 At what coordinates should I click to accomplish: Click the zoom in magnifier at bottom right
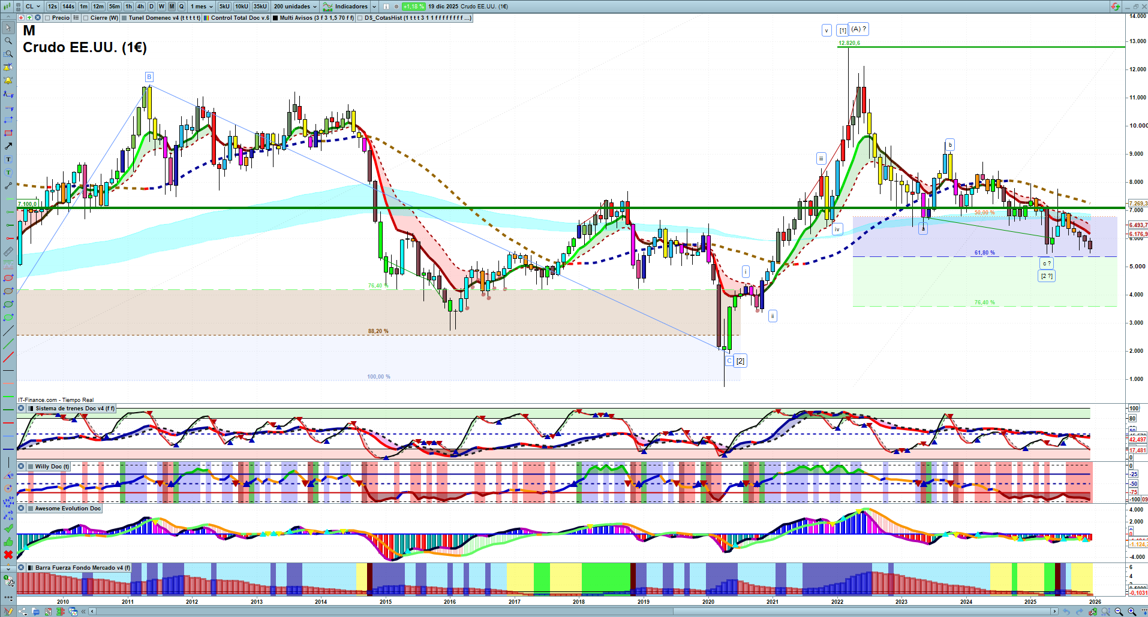[x=1132, y=612]
